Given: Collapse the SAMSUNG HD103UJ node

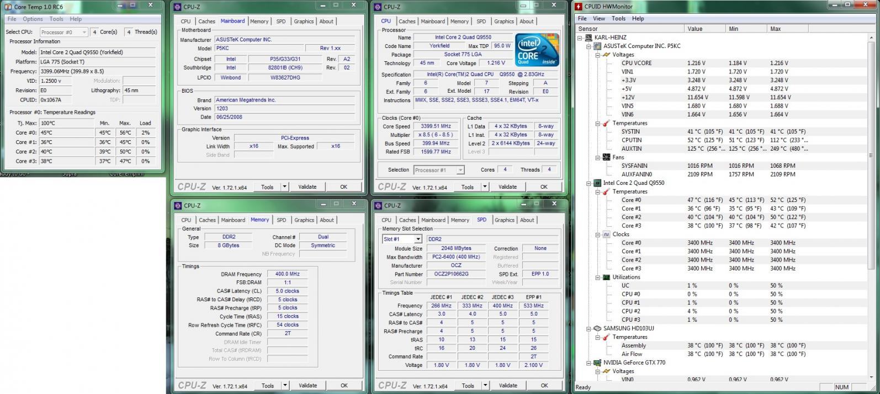Looking at the screenshot, I should tap(589, 329).
